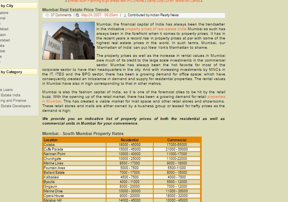Click the Byculla location cell
The width and height of the screenshot is (288, 202).
(75, 182)
